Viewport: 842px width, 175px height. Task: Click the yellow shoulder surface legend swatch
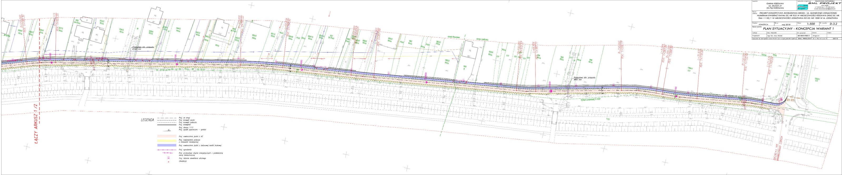point(167,140)
